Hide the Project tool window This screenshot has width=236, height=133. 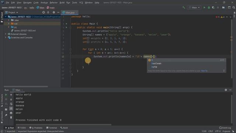pyautogui.click(x=58, y=12)
